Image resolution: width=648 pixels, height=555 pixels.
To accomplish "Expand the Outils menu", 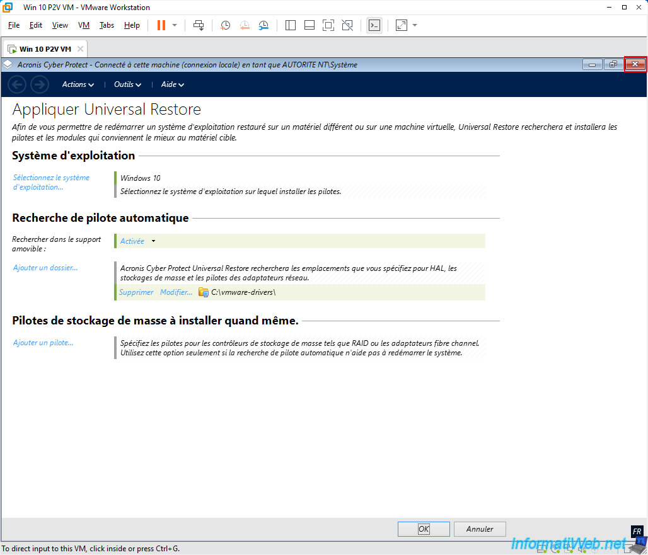I will click(128, 84).
